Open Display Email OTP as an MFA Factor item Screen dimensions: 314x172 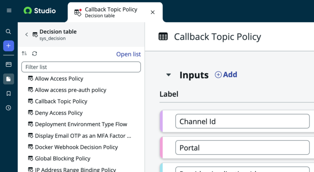pos(80,136)
